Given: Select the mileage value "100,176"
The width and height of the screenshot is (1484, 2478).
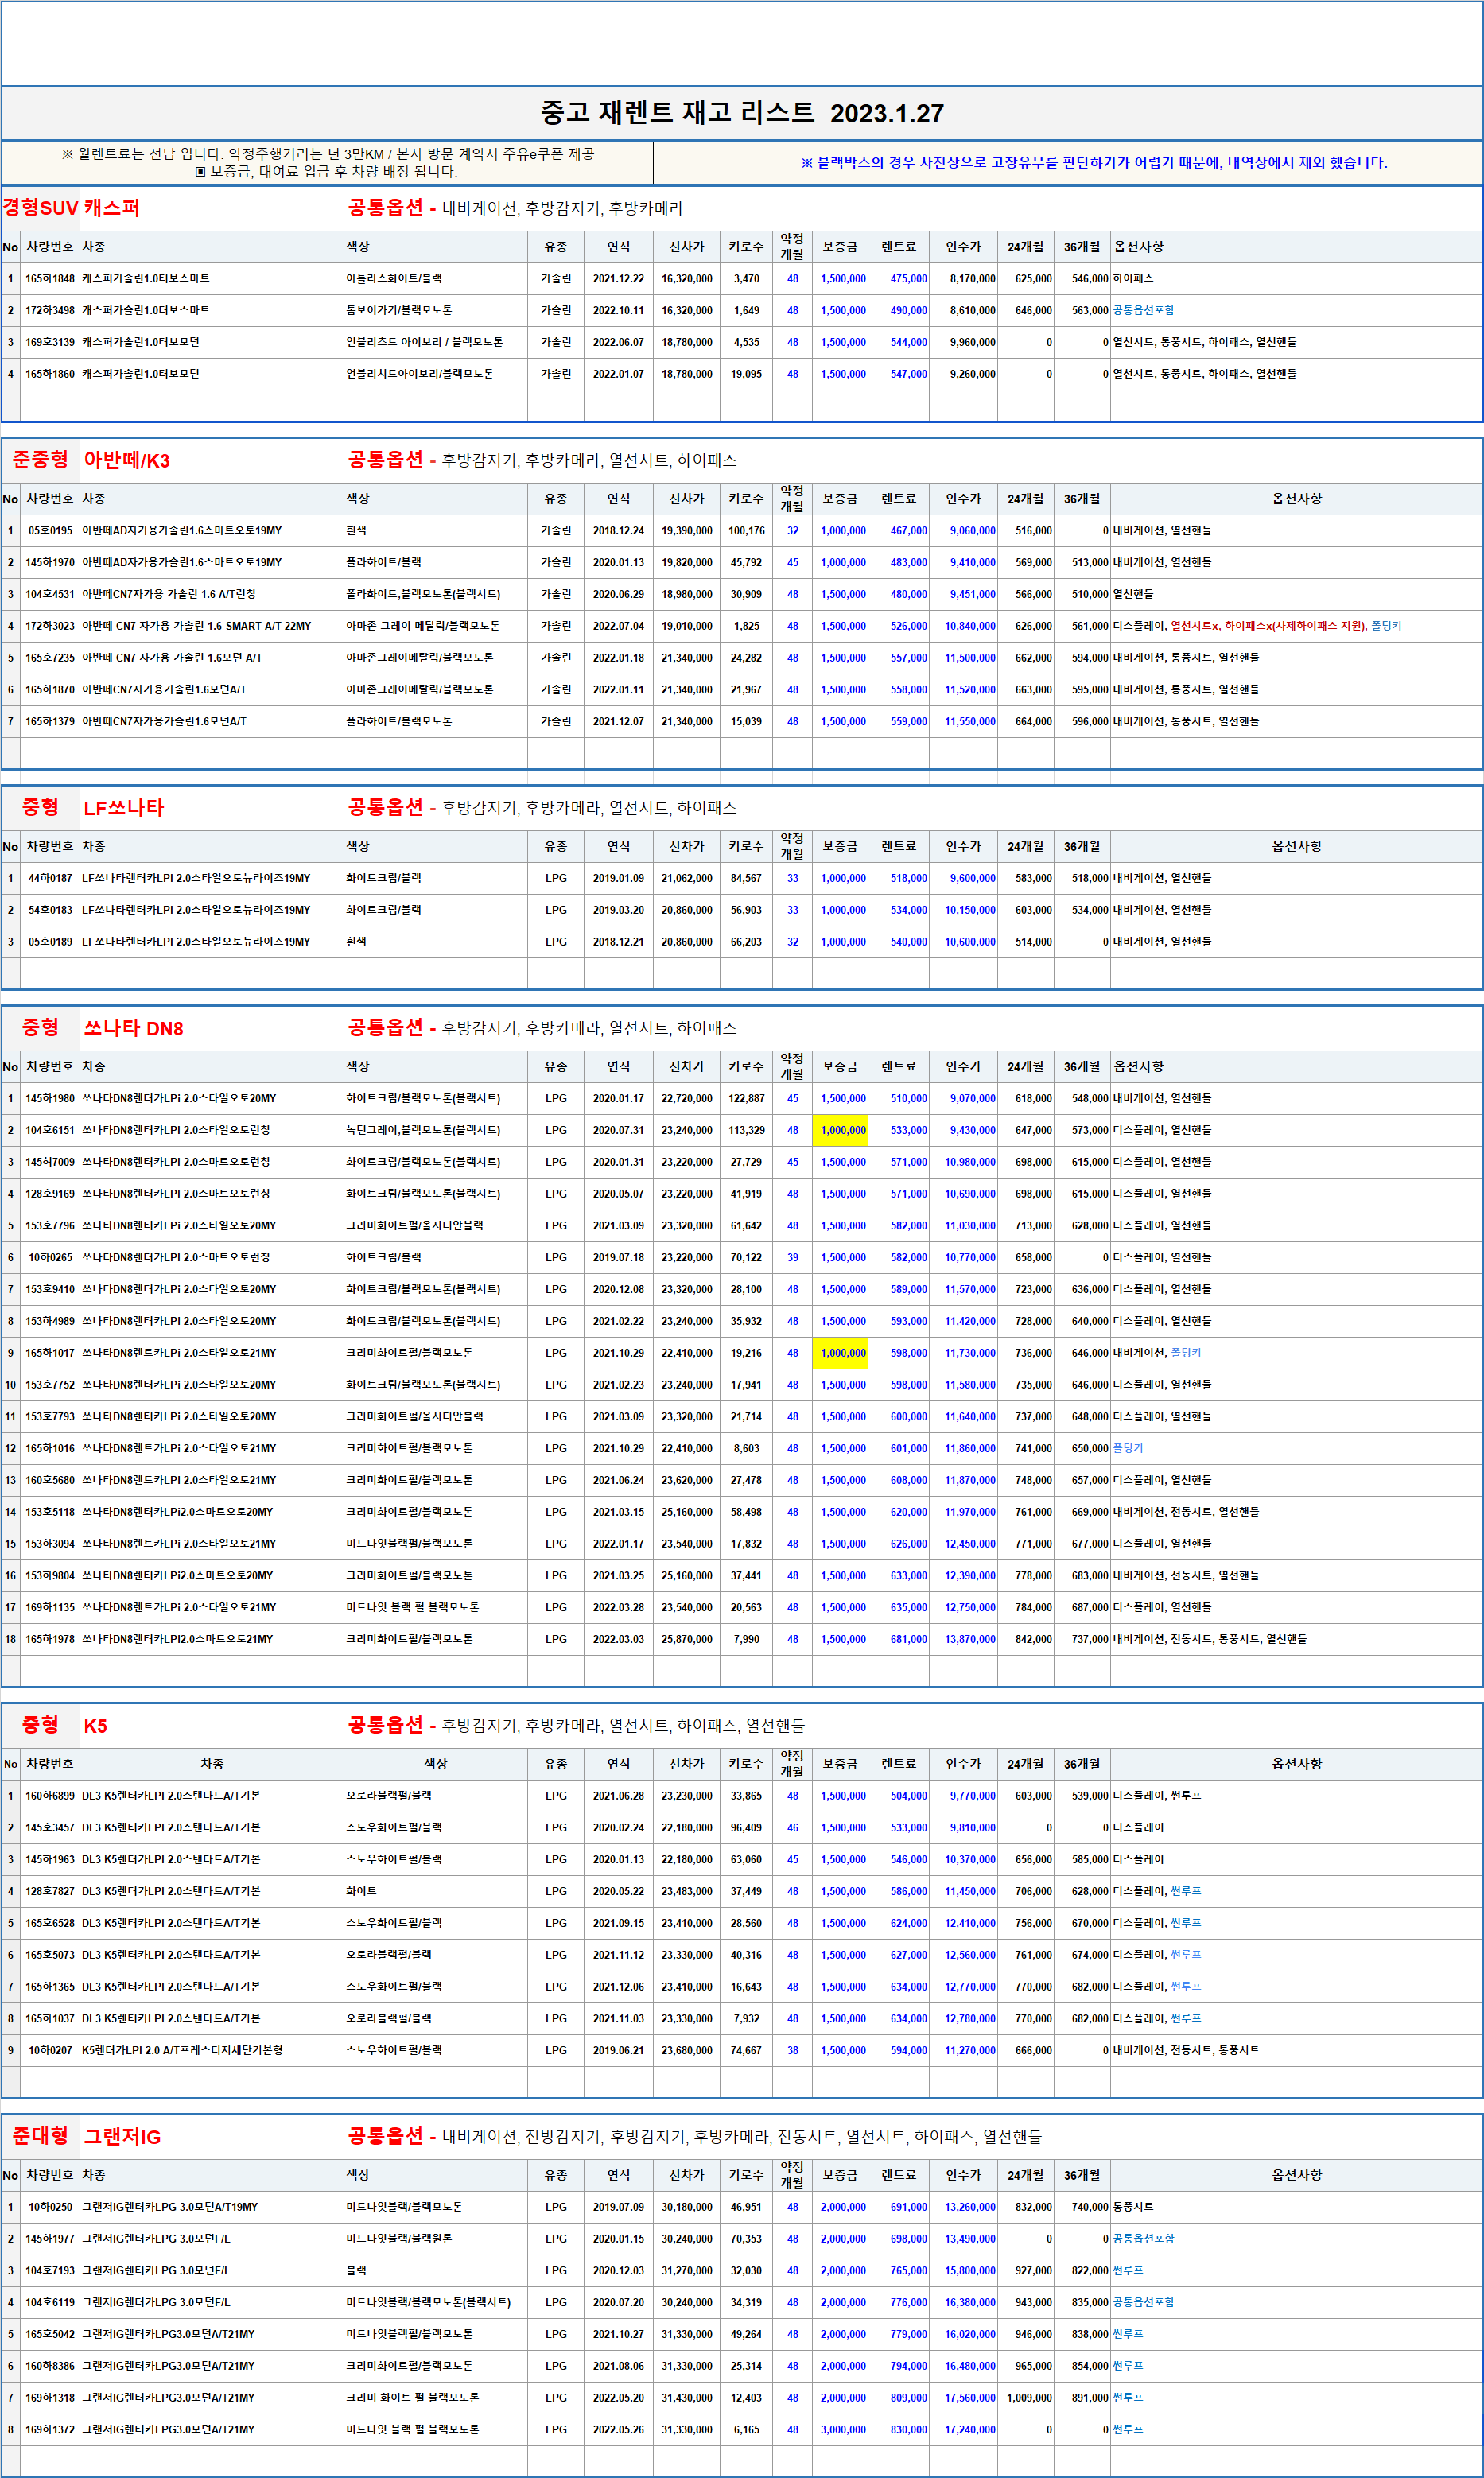Looking at the screenshot, I should (x=746, y=531).
